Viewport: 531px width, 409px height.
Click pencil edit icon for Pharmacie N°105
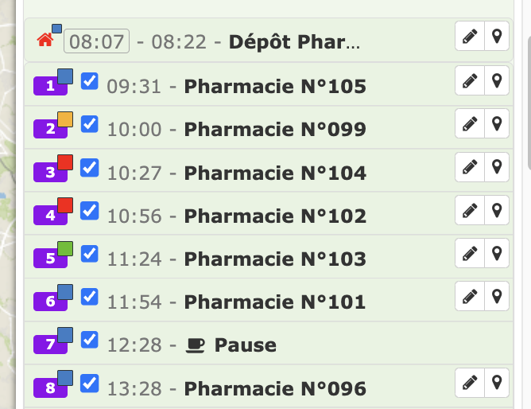click(470, 80)
